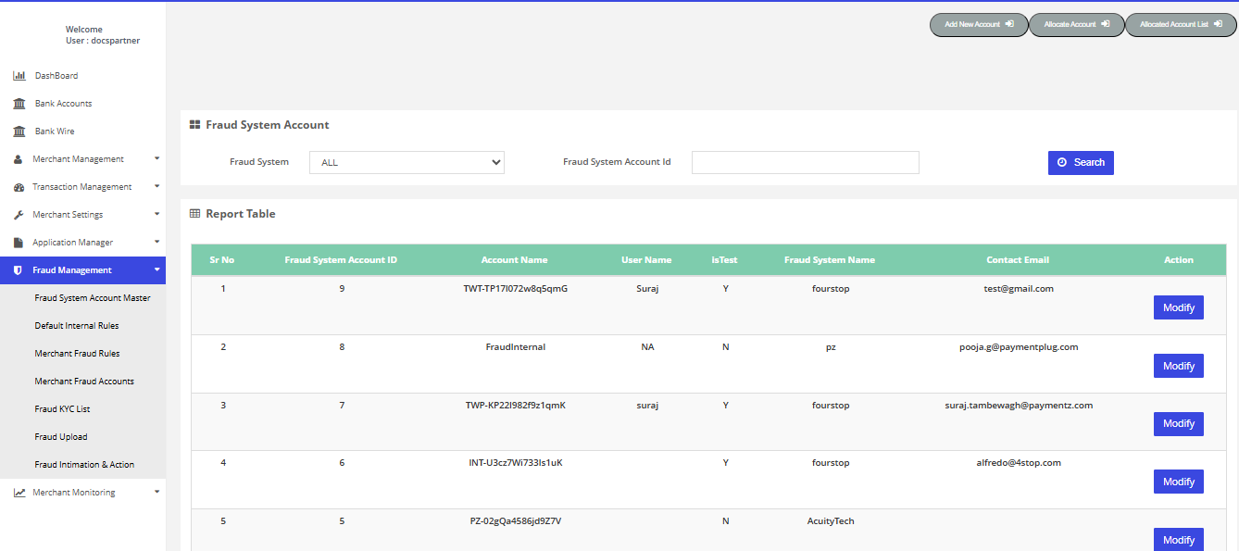
Task: Expand the Merchant Management menu arrow
Action: 156,158
